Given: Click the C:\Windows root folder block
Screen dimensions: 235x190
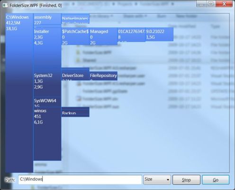Looking at the screenshot, I should tap(19, 93).
